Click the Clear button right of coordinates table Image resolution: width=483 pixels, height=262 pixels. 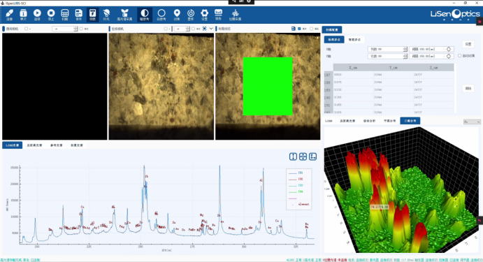pos(468,88)
